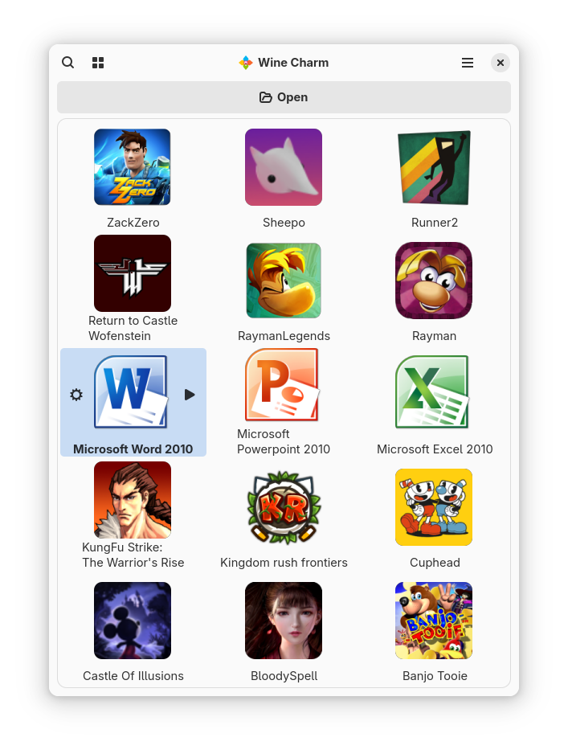Screen dimensions: 568x750
Task: Select the Banjo Tooie thumbnail
Action: click(x=434, y=621)
